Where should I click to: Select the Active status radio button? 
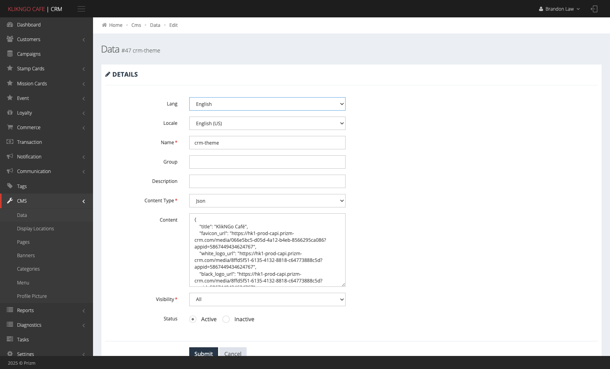pos(193,319)
